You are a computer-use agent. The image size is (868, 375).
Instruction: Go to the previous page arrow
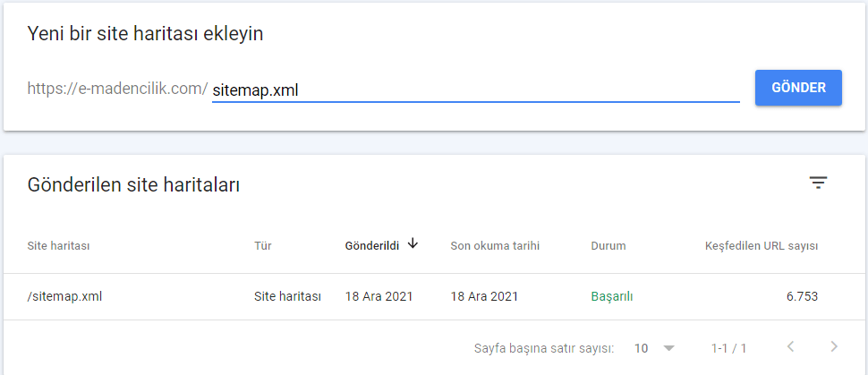[790, 346]
